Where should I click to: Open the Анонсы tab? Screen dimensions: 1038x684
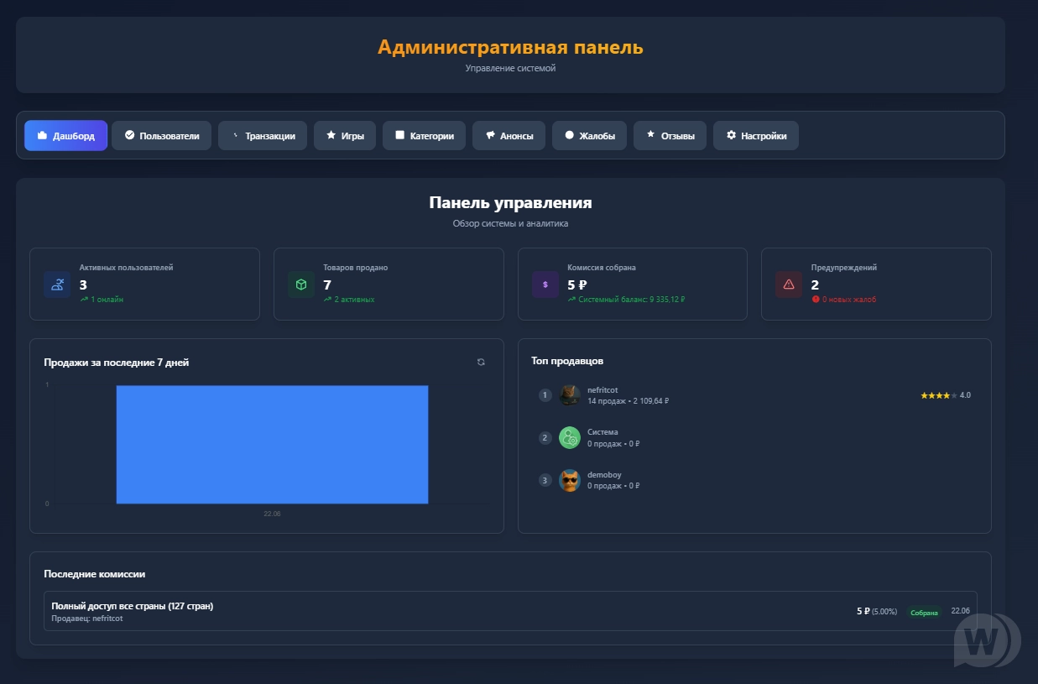pos(509,136)
